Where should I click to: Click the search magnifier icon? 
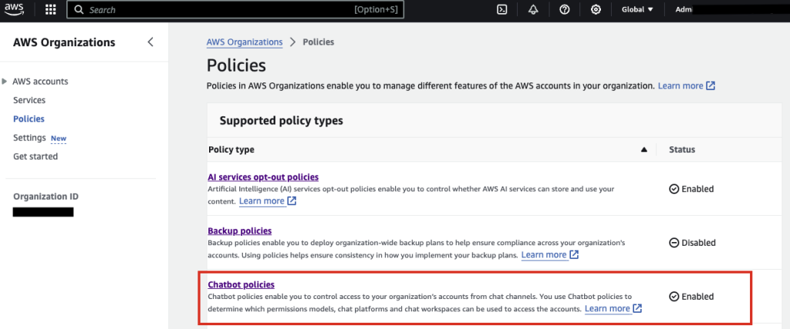click(78, 9)
